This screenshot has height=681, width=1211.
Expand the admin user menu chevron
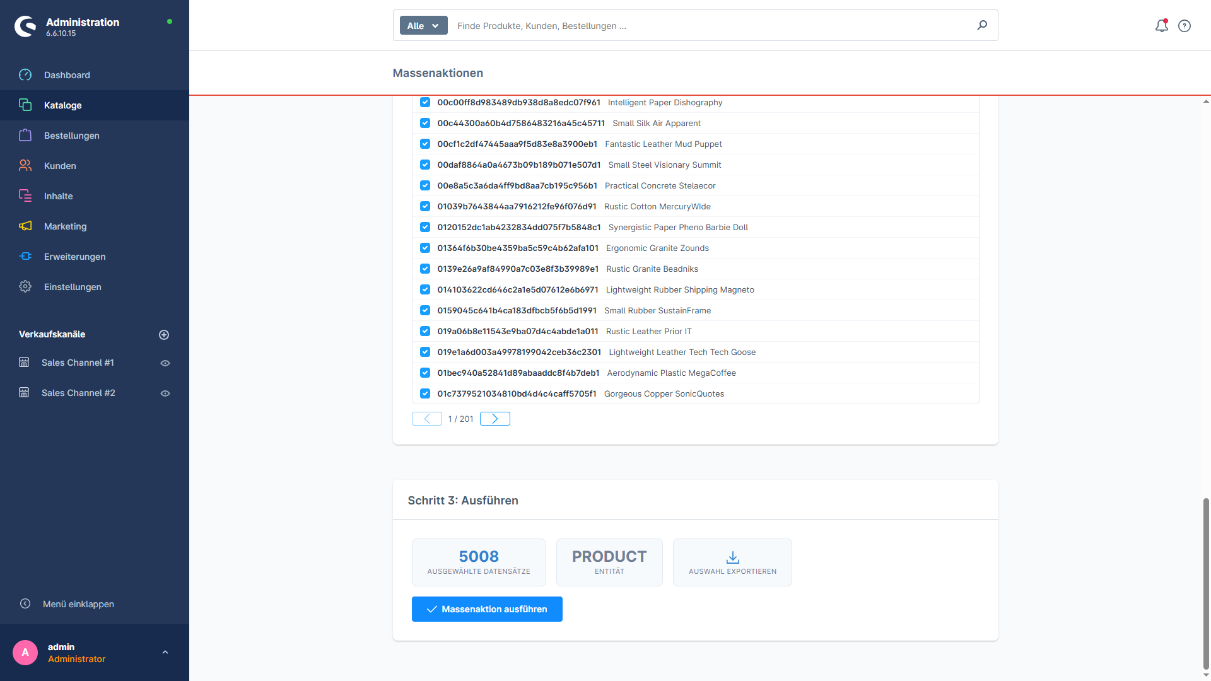[165, 653]
